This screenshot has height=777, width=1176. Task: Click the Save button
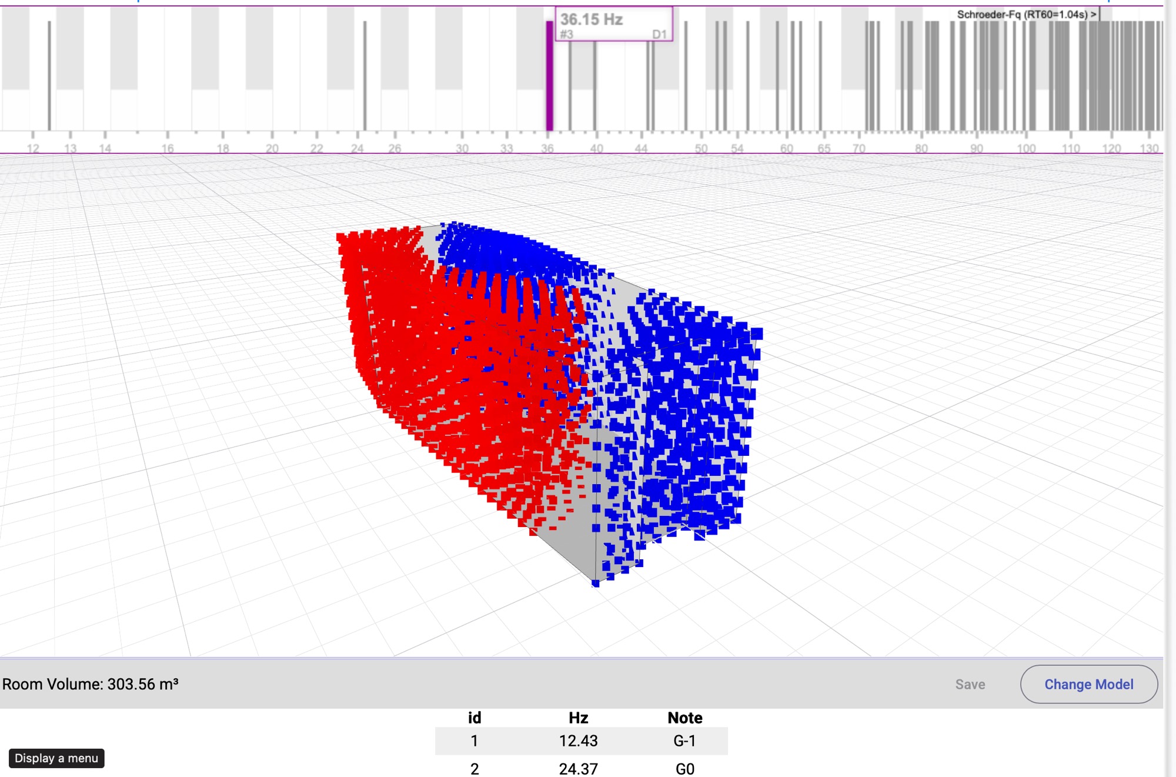(x=970, y=685)
